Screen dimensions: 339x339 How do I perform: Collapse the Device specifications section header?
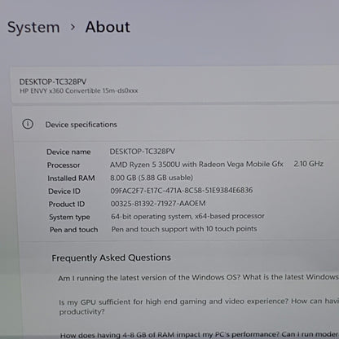pyautogui.click(x=175, y=125)
